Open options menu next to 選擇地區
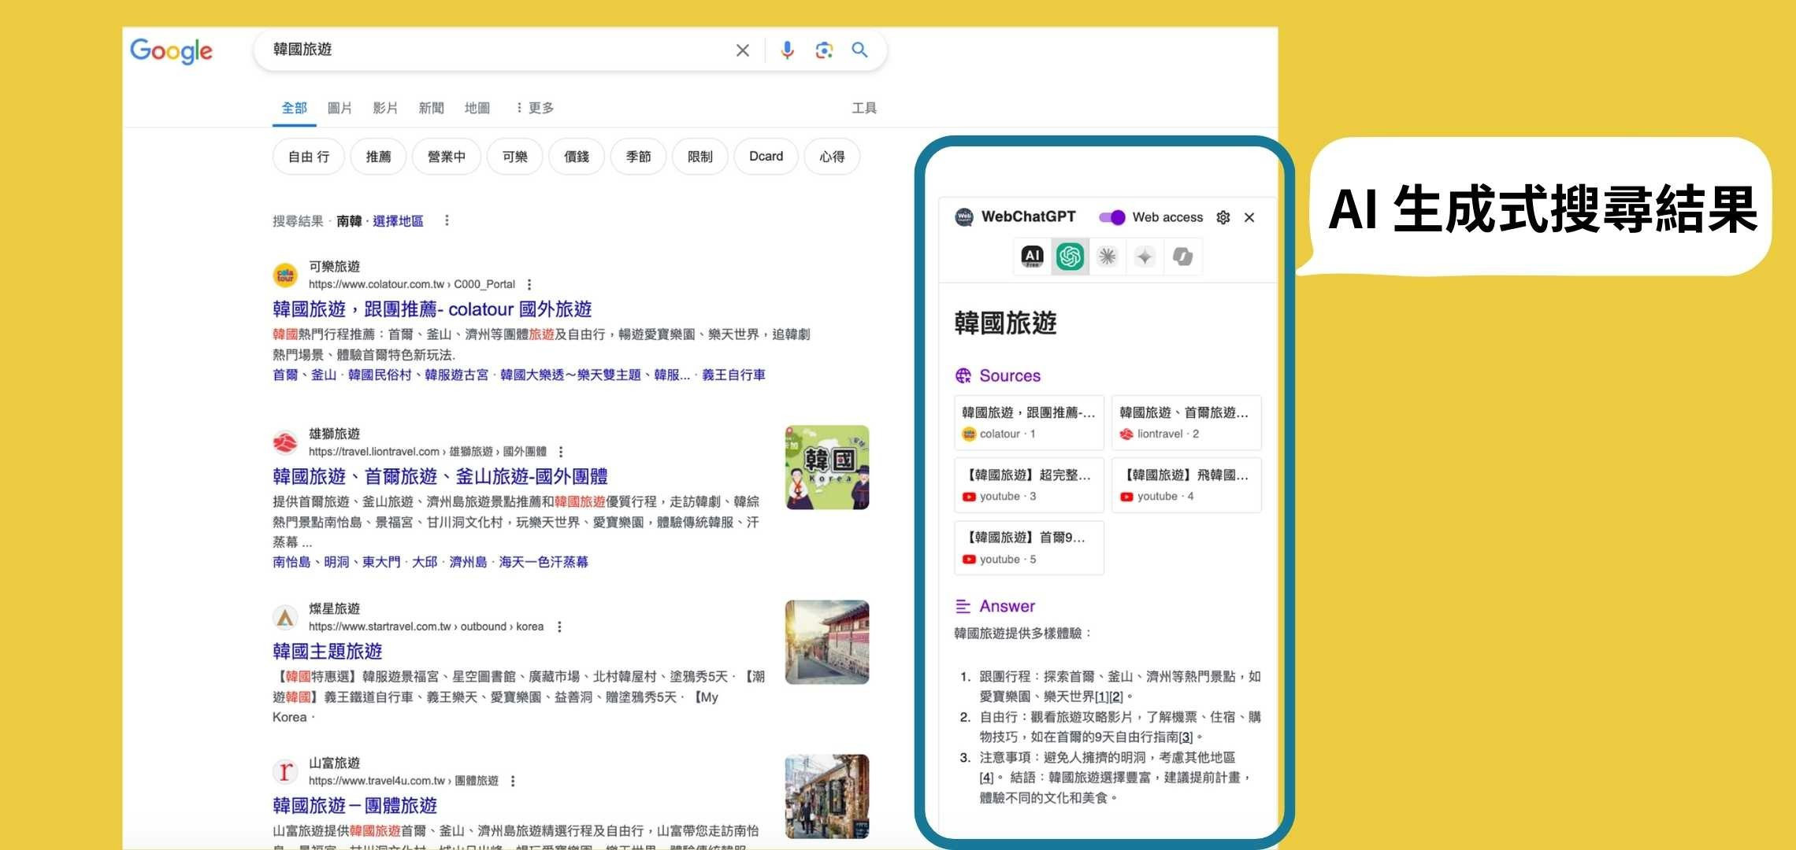This screenshot has height=850, width=1796. tap(447, 220)
